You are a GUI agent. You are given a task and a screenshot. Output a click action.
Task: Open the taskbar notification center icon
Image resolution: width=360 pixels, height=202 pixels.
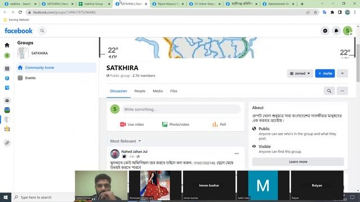click(353, 197)
